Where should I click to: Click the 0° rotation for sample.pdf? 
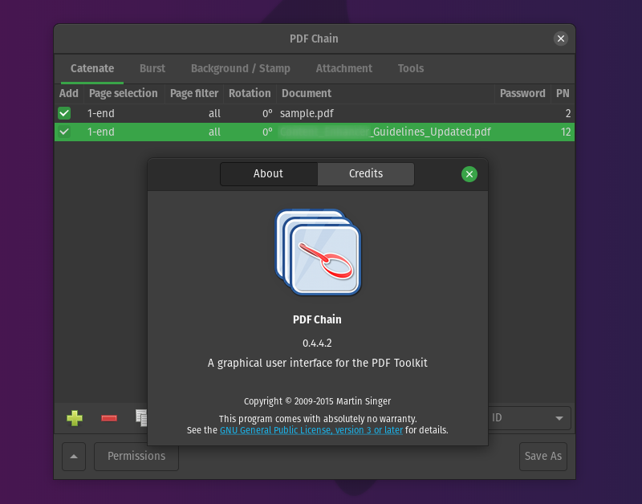(x=267, y=113)
